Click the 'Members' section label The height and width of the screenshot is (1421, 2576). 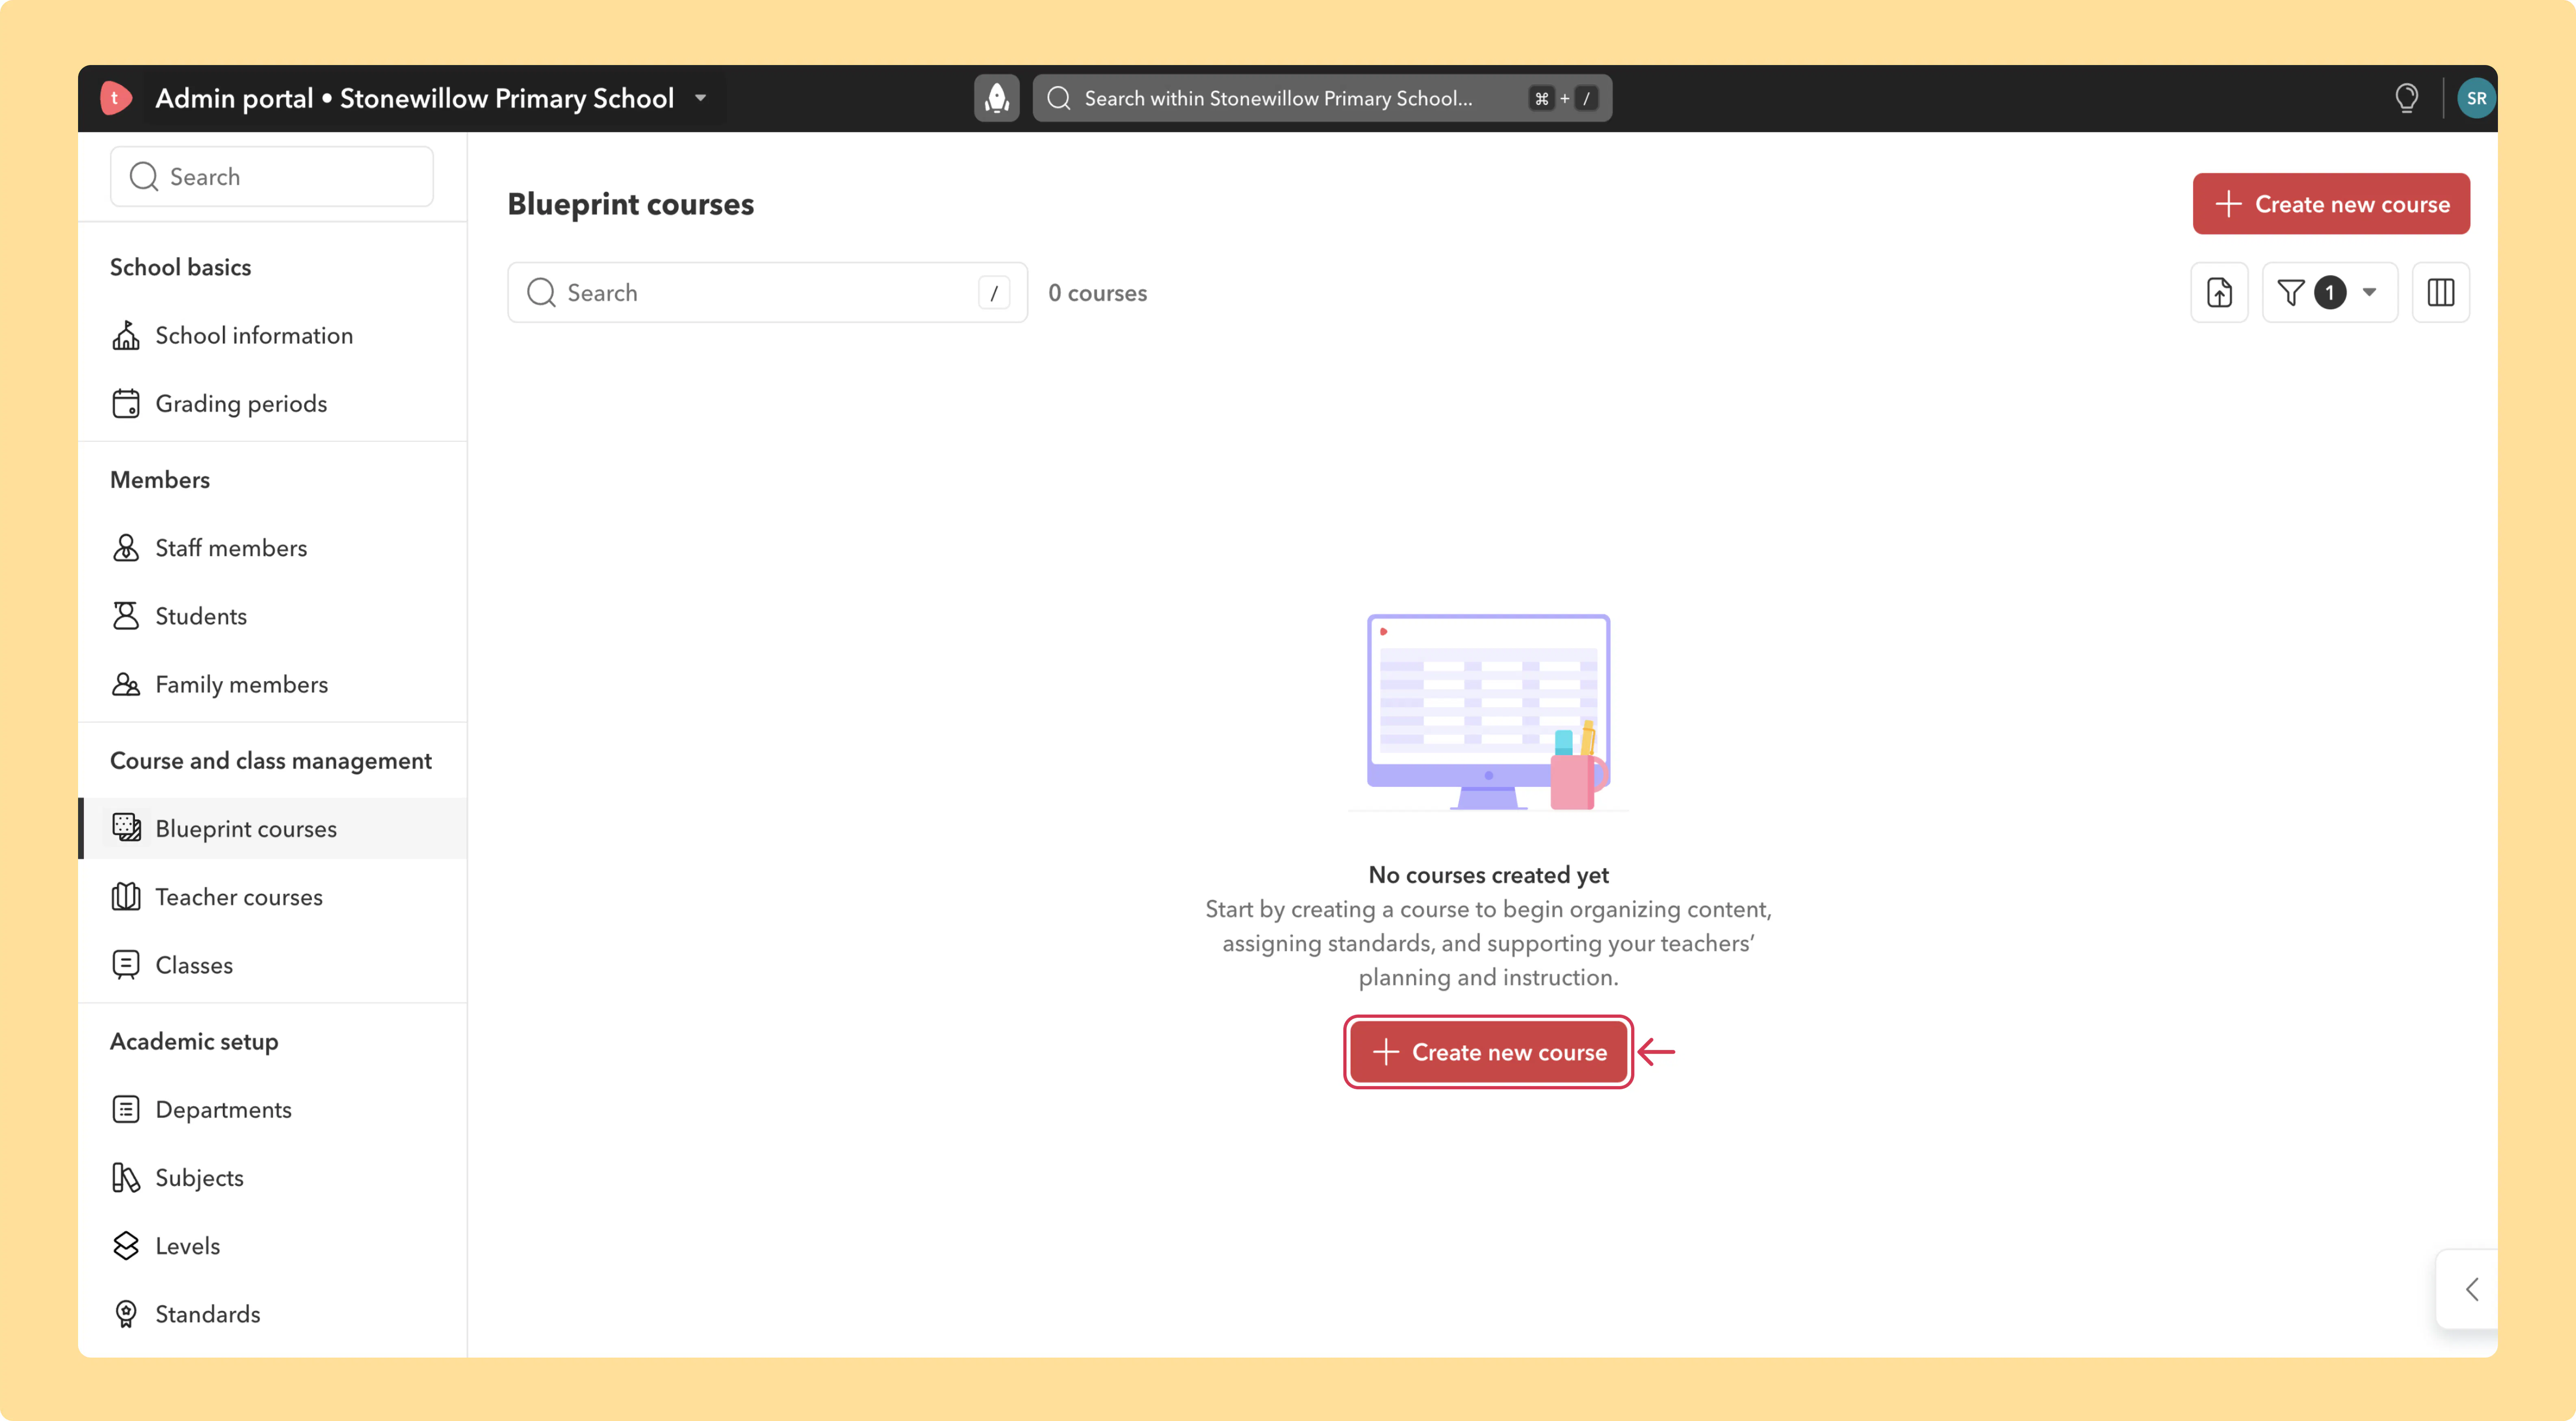click(x=160, y=480)
